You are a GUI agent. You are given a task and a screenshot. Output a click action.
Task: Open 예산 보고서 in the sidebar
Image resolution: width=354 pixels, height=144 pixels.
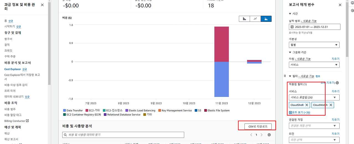(11, 139)
